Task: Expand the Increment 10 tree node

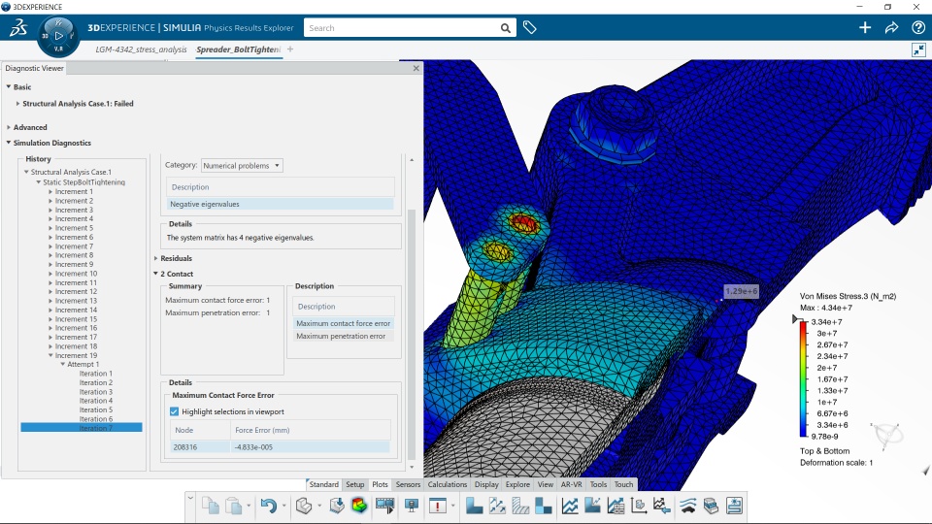Action: pyautogui.click(x=50, y=274)
